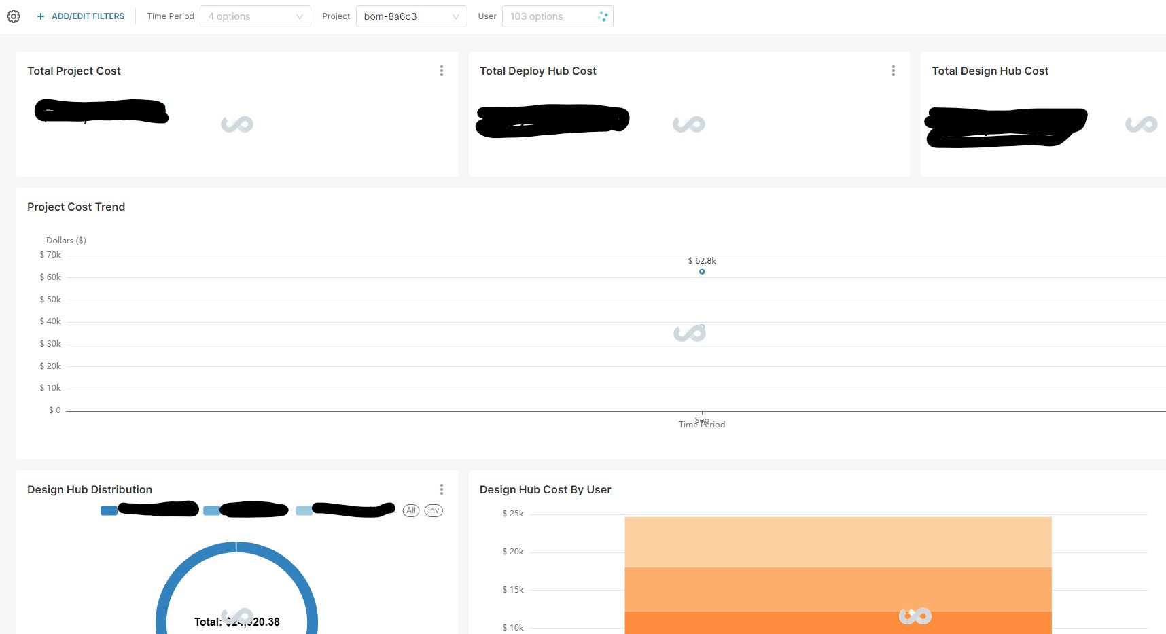
Task: Click the $ 25k axis label
Action: 513,514
